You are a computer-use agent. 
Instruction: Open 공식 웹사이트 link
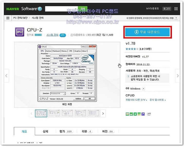click(158, 100)
